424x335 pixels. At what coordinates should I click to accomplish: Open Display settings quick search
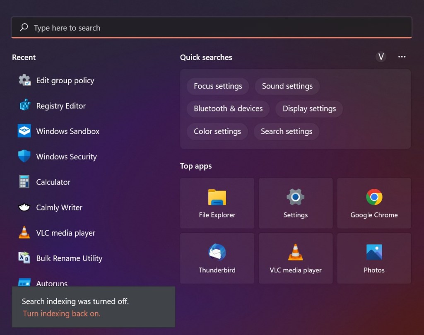pos(309,108)
